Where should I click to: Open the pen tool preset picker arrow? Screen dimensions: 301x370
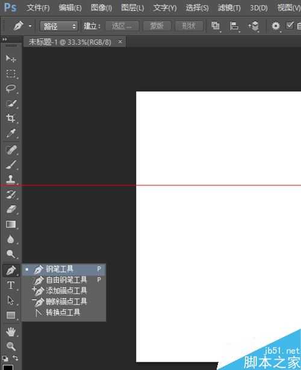[30, 26]
